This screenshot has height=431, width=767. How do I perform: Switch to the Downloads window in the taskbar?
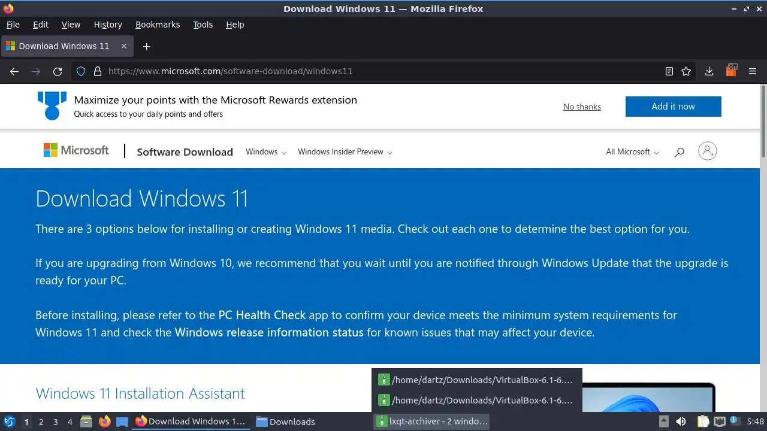coord(285,421)
